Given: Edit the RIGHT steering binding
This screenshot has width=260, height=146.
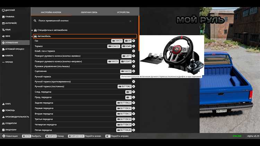Looking at the screenshot, I should 126,61.
